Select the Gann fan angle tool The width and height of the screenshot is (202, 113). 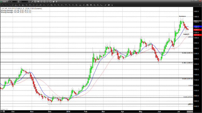23,5
